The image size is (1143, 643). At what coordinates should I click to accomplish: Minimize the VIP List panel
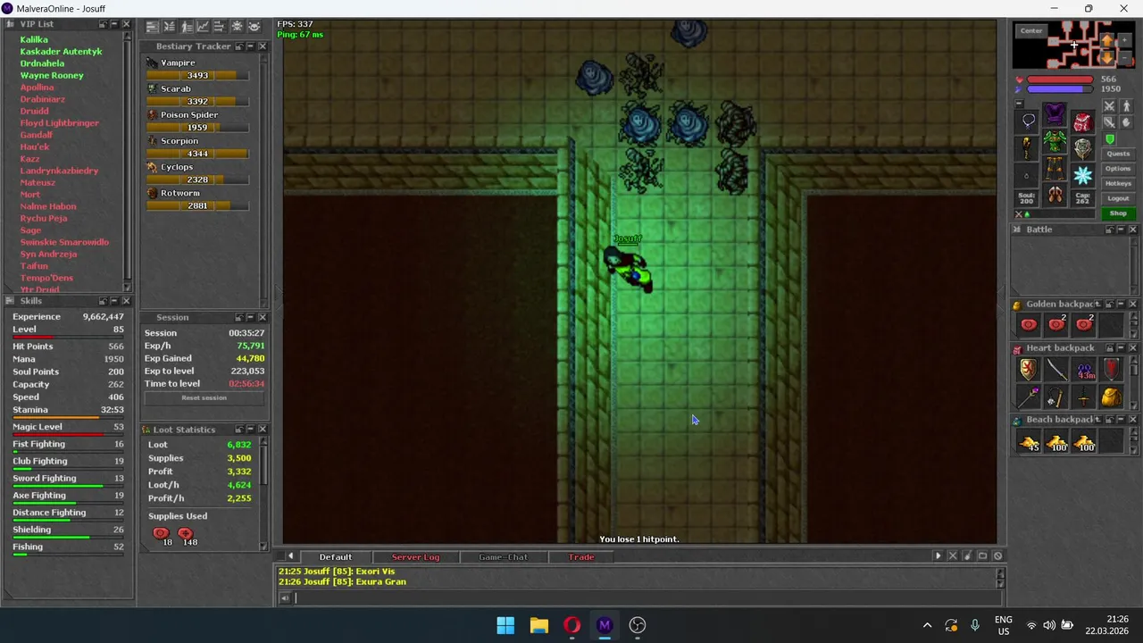[x=114, y=24]
